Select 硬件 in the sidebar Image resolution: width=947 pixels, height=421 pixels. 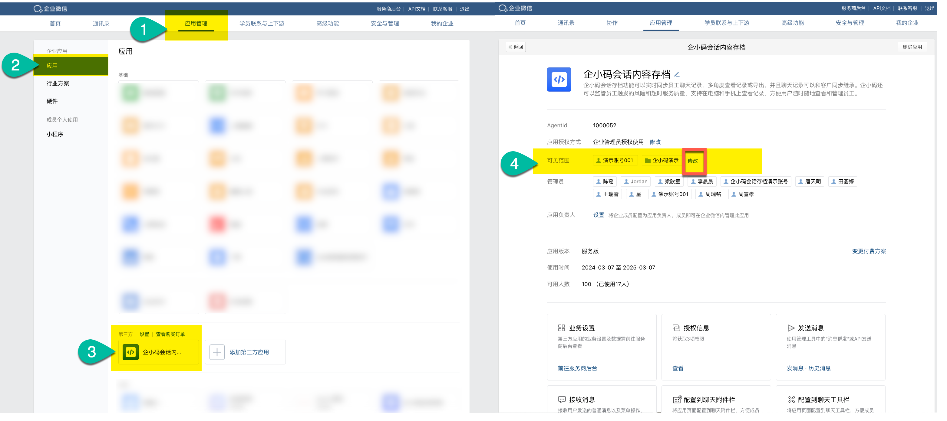point(52,101)
